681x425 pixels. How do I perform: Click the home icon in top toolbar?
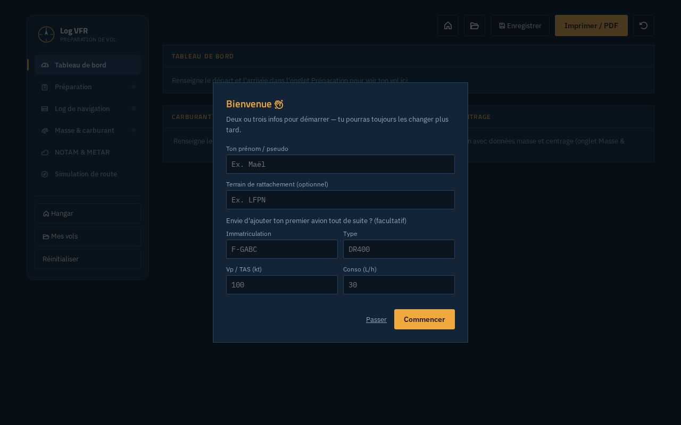pos(448,25)
